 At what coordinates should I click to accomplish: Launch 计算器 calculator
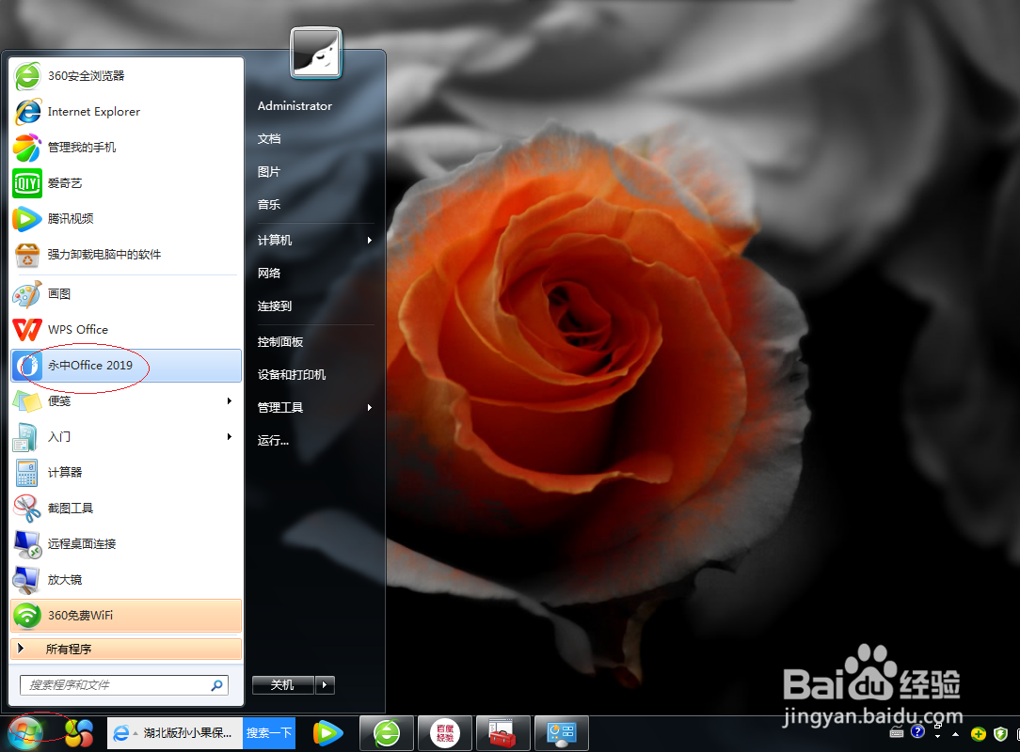[x=126, y=473]
